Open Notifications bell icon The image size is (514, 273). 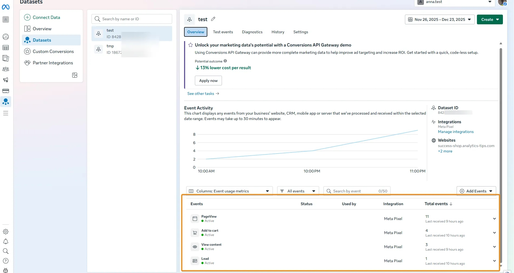6,241
